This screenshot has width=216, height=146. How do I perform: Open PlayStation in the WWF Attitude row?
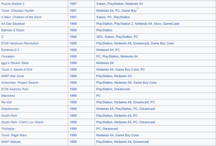point(104,142)
